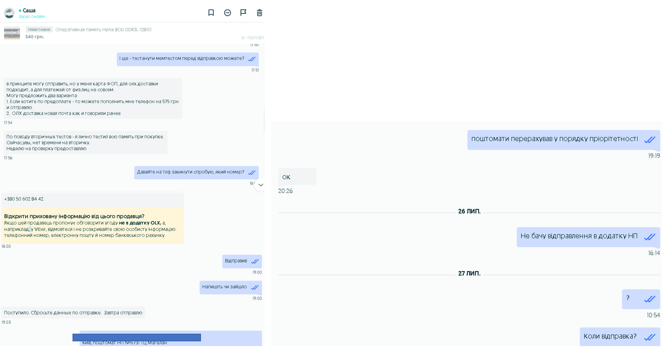Select the 'Поступило. Сбросьте данные по отправке' message

coord(73,313)
